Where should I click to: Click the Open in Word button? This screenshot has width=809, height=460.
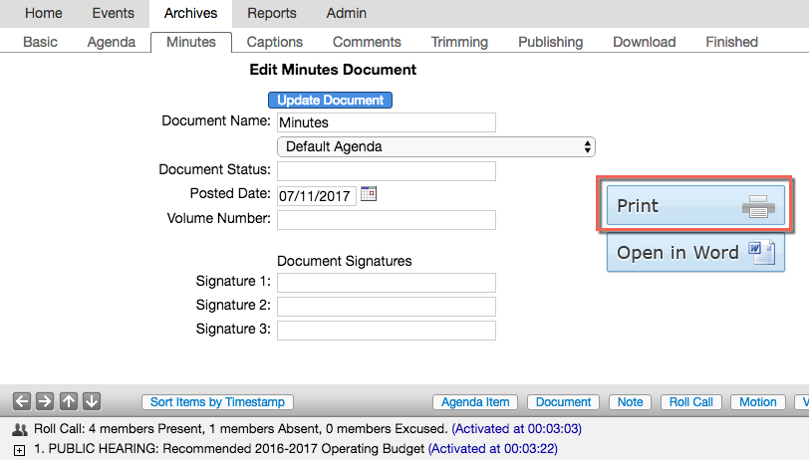[x=695, y=252]
